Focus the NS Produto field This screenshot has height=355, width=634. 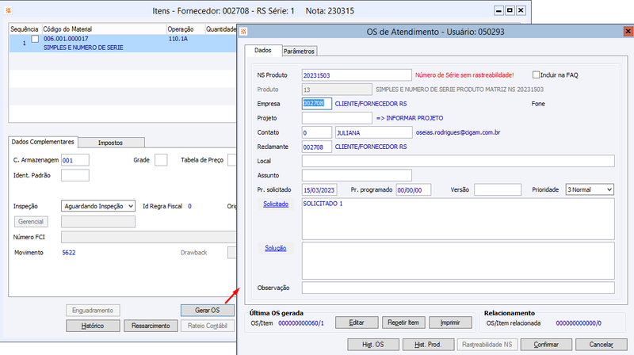pyautogui.click(x=357, y=75)
